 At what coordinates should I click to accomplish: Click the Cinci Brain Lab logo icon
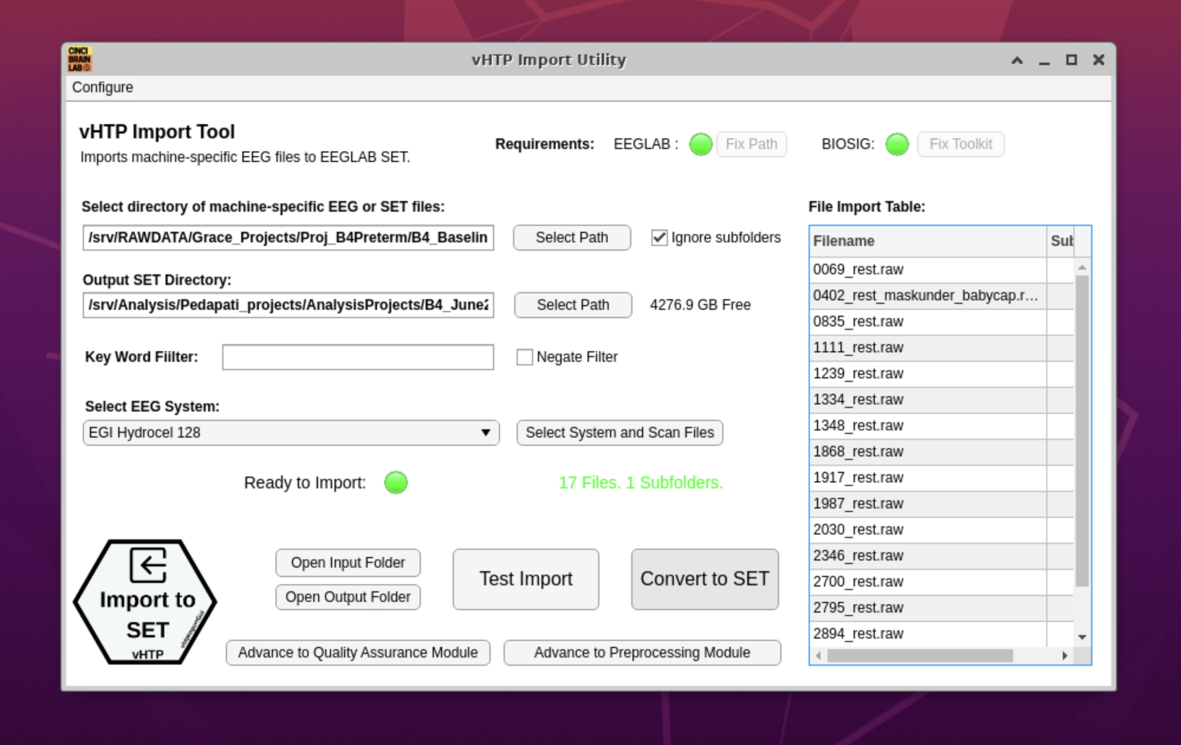79,59
